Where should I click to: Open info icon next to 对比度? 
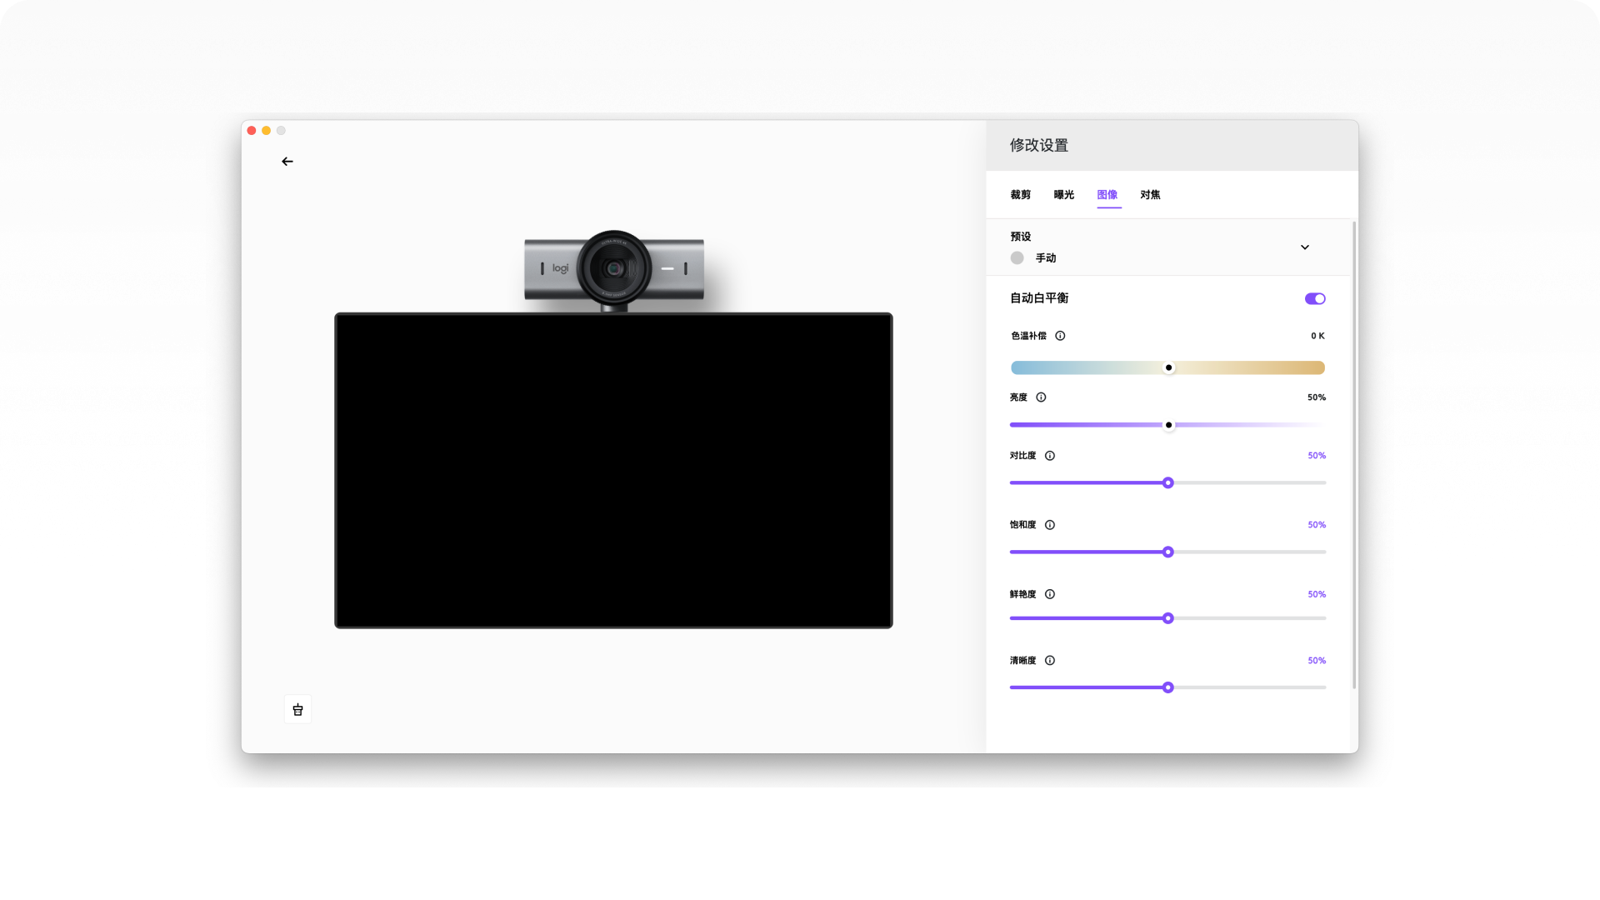[x=1050, y=456]
